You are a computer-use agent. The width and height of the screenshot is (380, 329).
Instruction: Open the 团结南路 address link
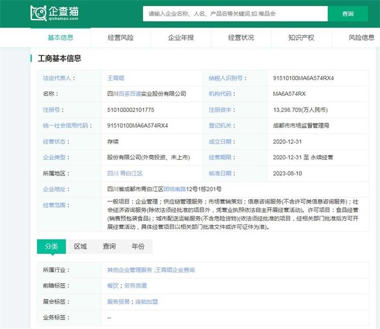(x=175, y=189)
